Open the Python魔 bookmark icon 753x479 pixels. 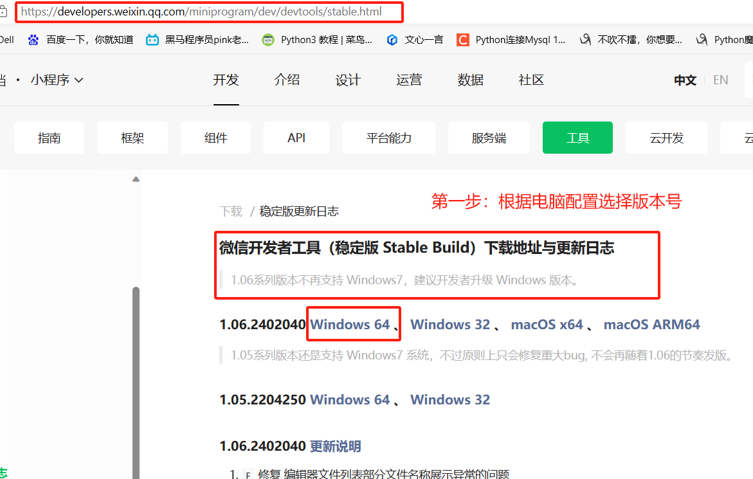[702, 40]
